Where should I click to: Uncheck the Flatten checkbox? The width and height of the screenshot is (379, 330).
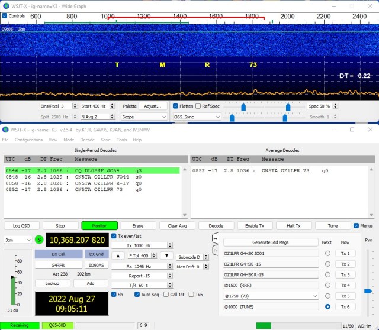tap(175, 106)
